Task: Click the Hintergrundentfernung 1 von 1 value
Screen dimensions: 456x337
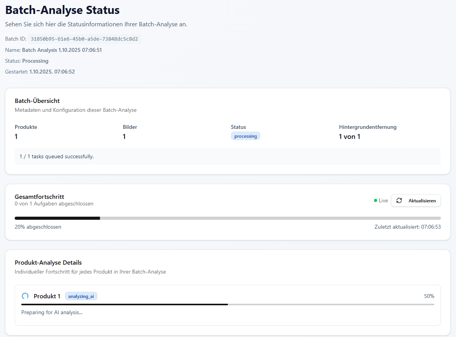Action: pyautogui.click(x=350, y=137)
